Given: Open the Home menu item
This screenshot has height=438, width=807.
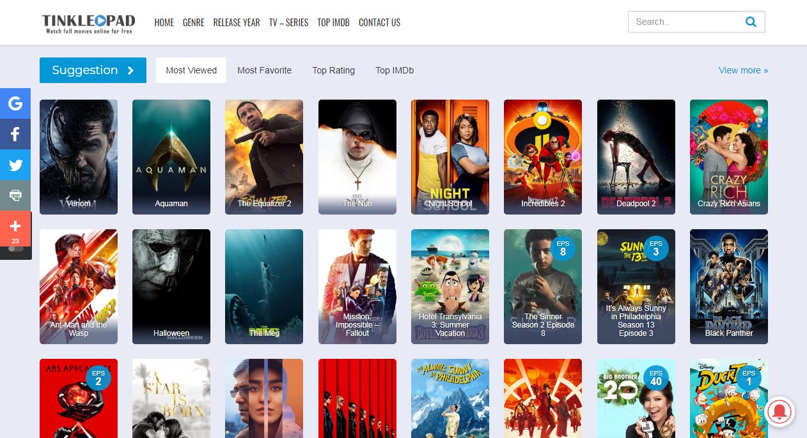Looking at the screenshot, I should (x=164, y=22).
